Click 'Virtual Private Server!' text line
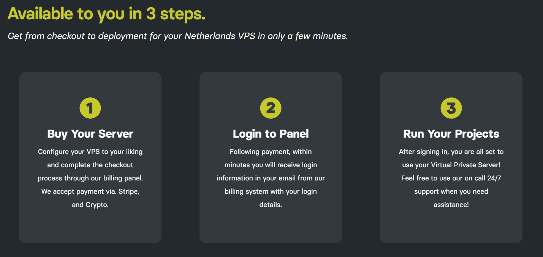543x257 pixels. click(x=451, y=165)
